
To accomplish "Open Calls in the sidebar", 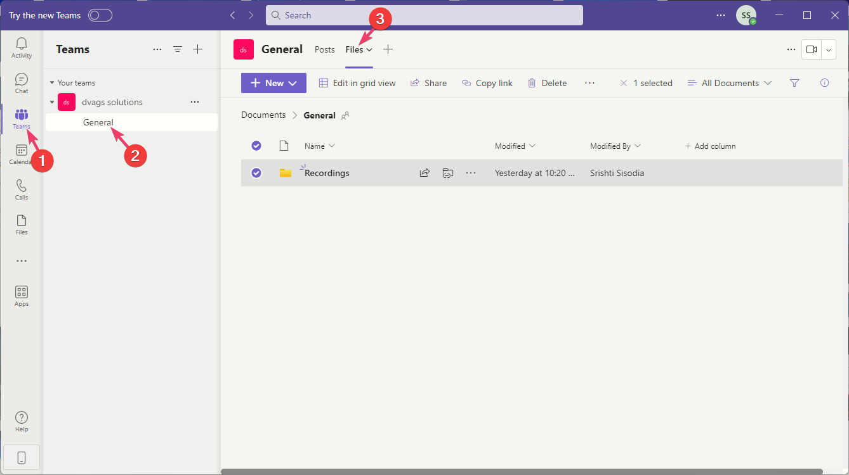I will [22, 189].
